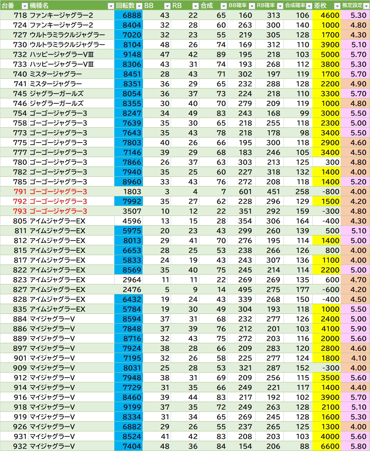Click machine number 901
The height and width of the screenshot is (451, 370).
click(x=14, y=357)
